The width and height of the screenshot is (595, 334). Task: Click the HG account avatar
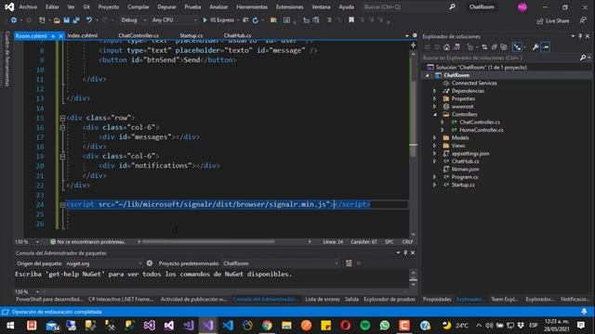click(x=522, y=6)
